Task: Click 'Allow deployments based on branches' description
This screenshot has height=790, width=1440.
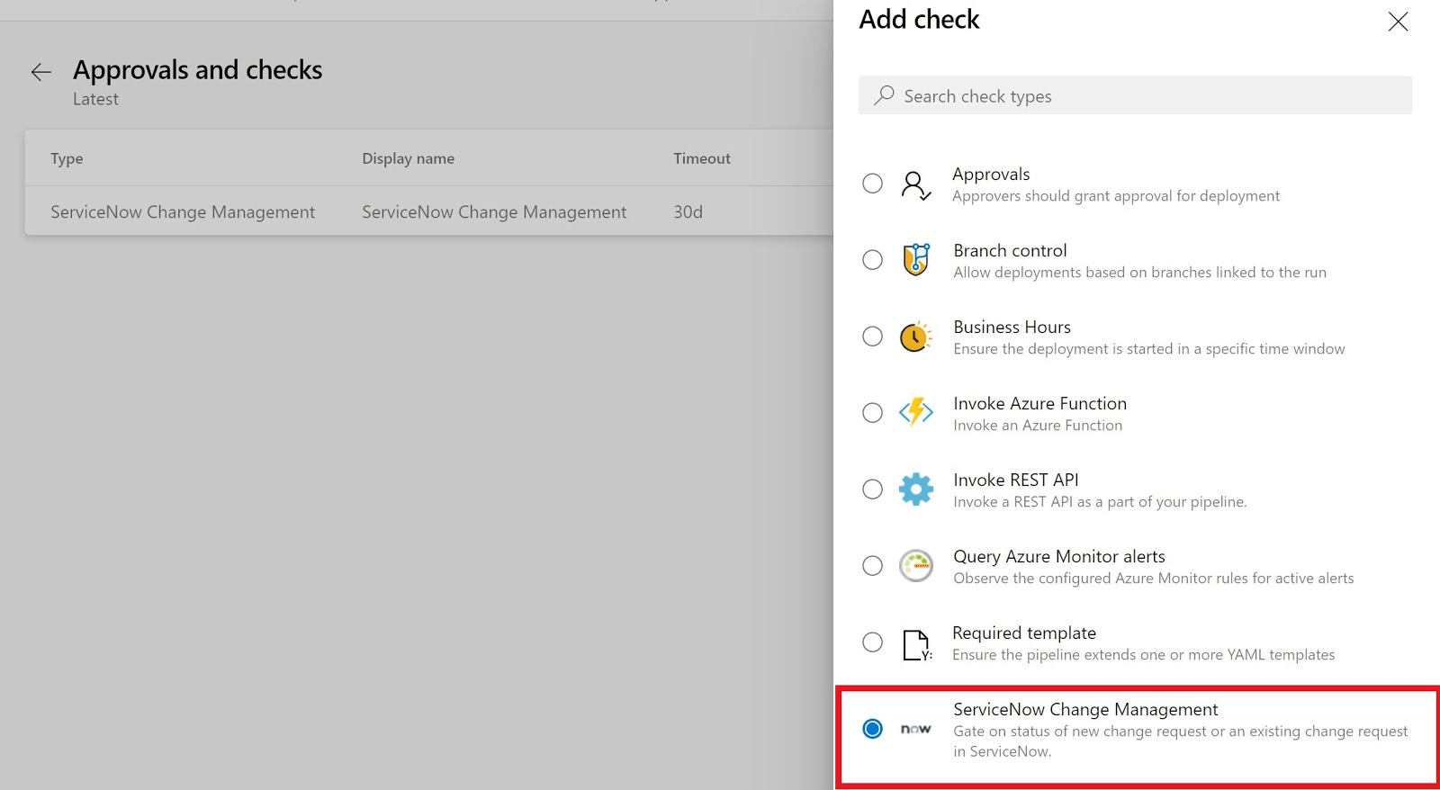Action: click(x=1139, y=273)
